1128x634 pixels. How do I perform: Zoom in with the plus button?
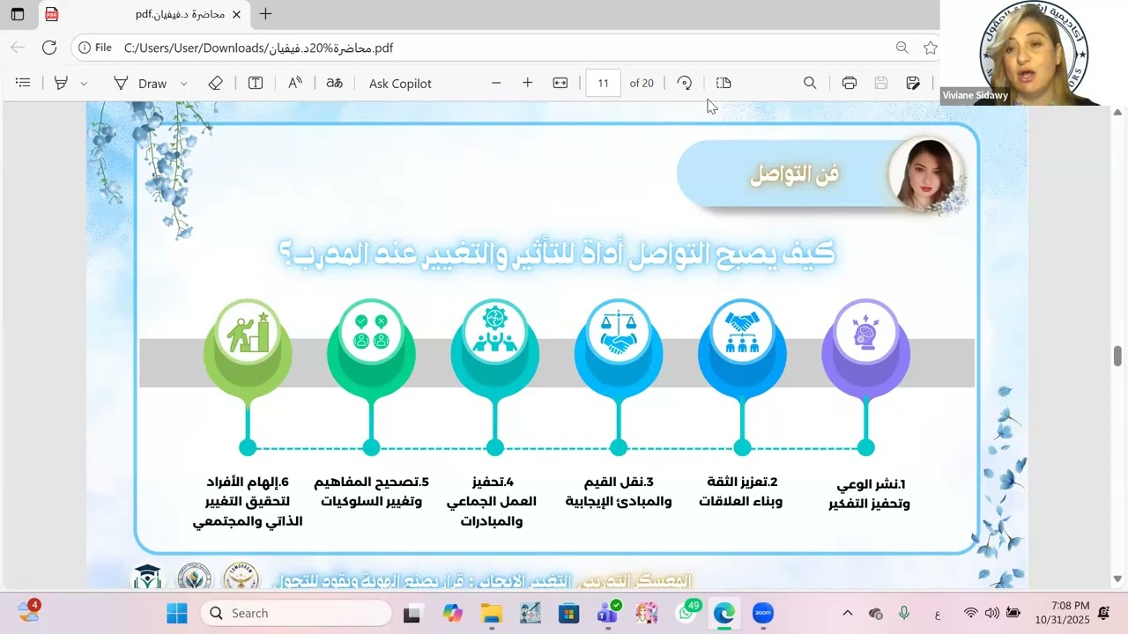[x=527, y=83]
